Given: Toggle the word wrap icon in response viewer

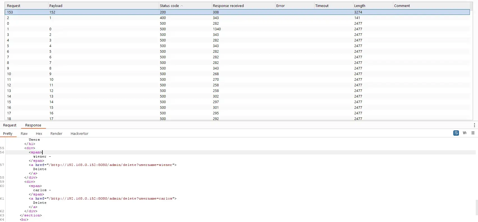Looking at the screenshot, I should [456, 133].
